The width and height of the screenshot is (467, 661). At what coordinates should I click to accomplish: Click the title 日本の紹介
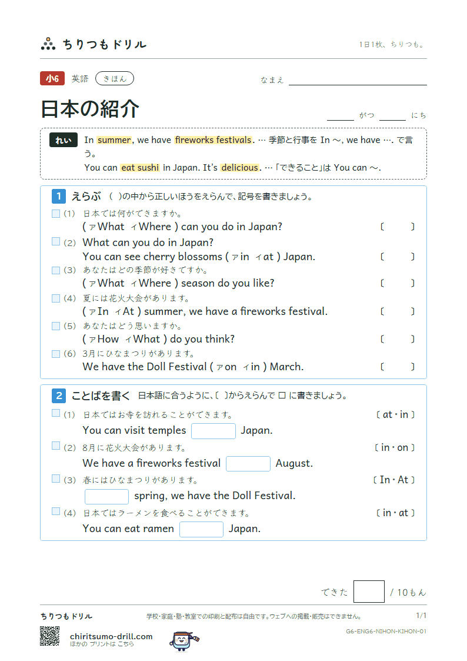point(89,109)
